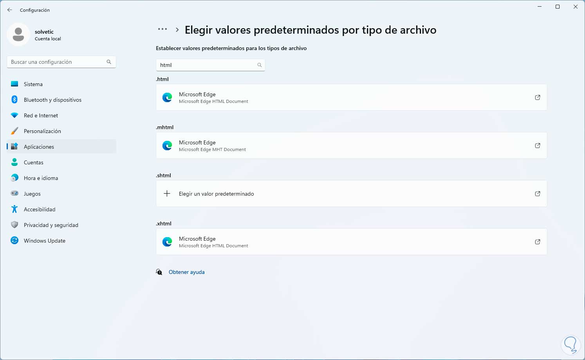The width and height of the screenshot is (585, 360).
Task: Open Cuentas via its person icon
Action: coord(14,162)
